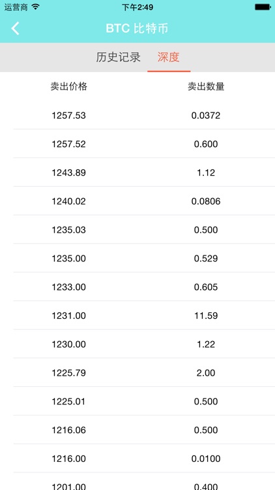
Task: Select the 1235.03 price row
Action: coord(137,230)
